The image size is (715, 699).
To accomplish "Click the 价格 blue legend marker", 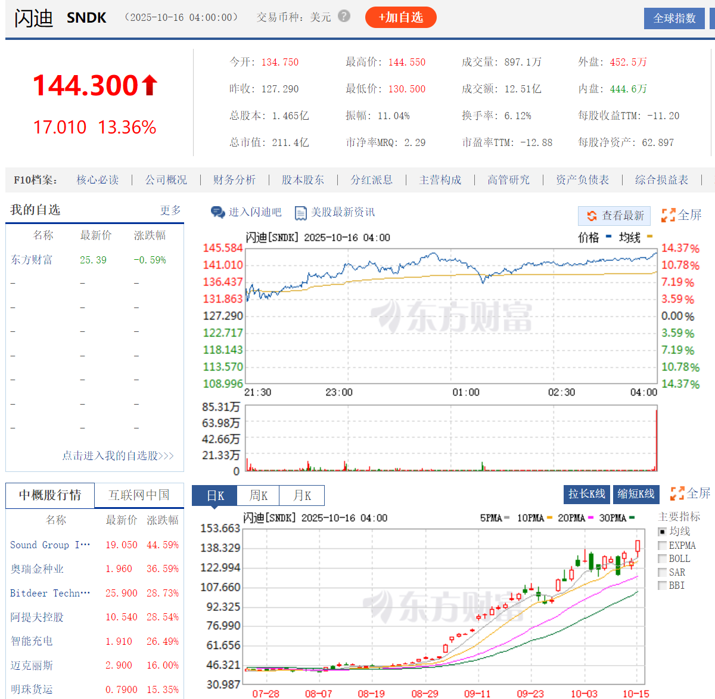I will coord(608,237).
